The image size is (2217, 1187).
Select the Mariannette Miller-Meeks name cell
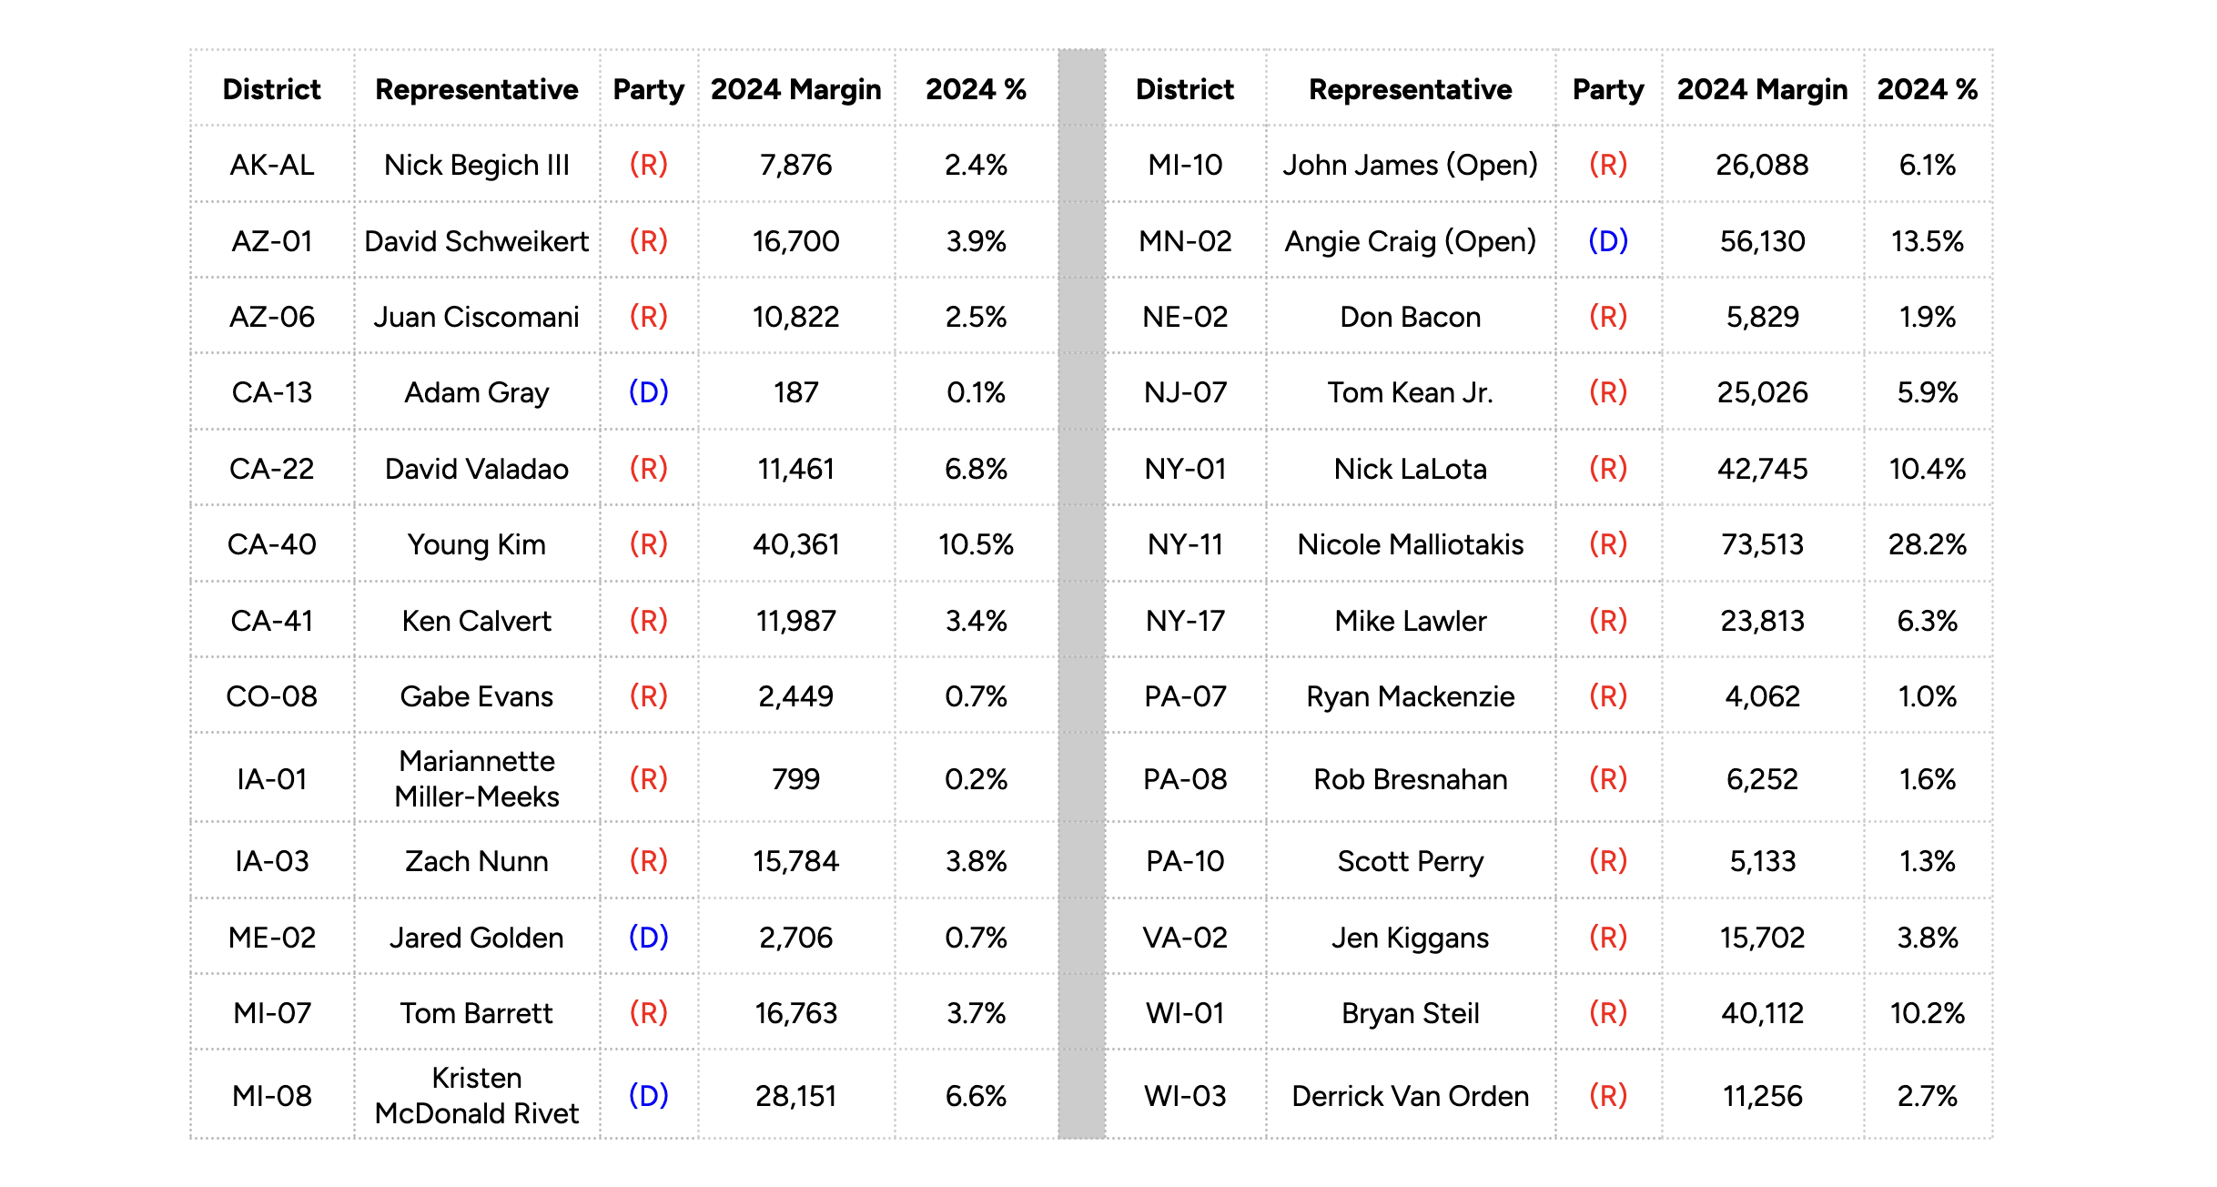(x=476, y=778)
